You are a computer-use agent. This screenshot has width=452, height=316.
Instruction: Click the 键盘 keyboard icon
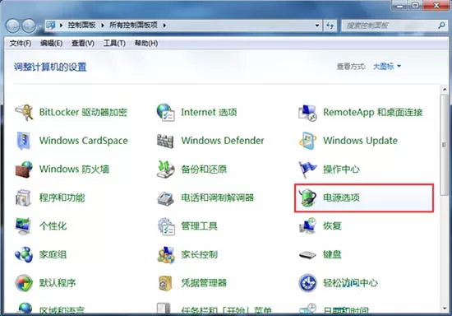(307, 255)
